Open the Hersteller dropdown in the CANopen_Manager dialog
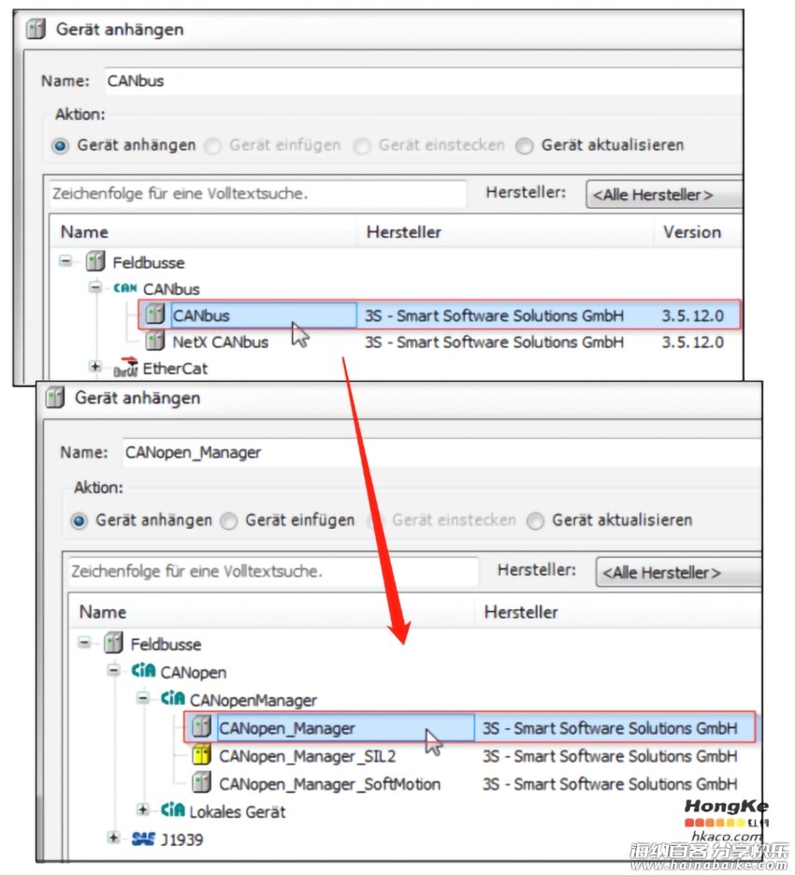Screen dimensions: 795x875 coord(678,573)
